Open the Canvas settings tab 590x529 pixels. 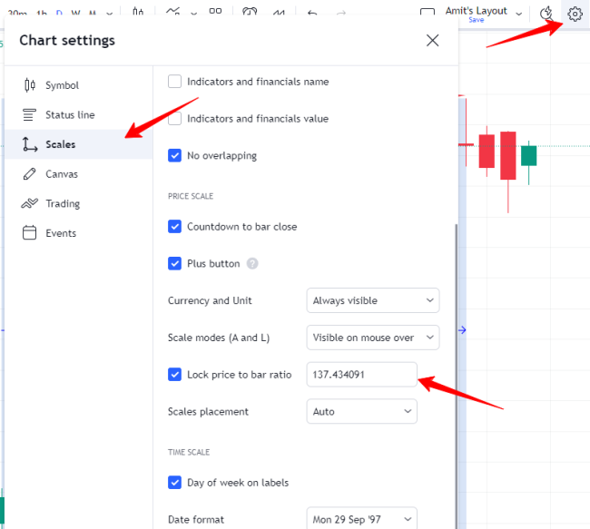point(62,174)
